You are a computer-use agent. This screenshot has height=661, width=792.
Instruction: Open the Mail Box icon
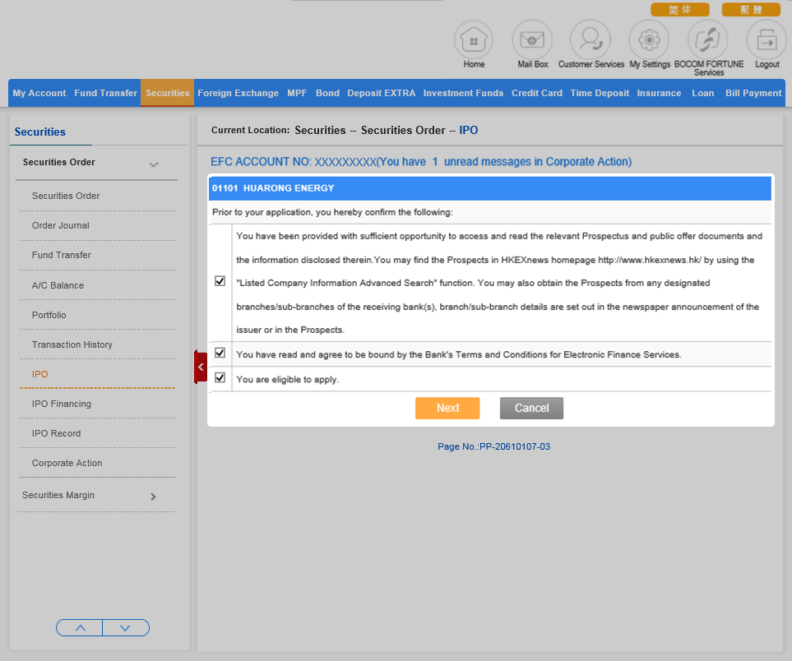[x=532, y=39]
